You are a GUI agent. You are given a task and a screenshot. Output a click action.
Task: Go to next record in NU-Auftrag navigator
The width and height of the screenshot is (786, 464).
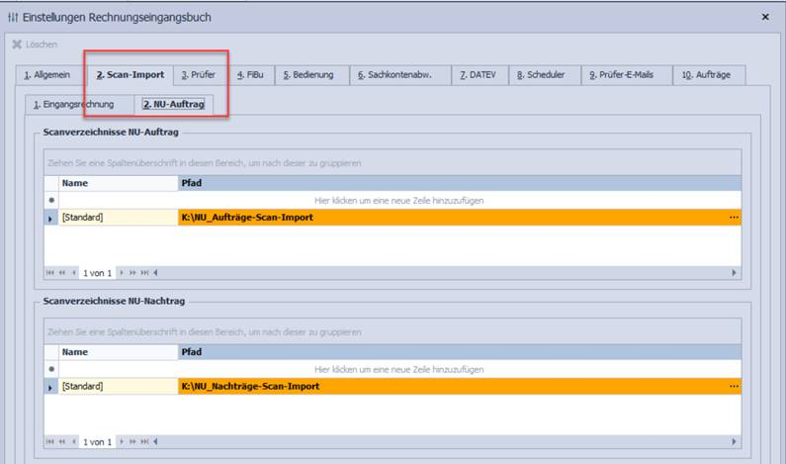122,272
